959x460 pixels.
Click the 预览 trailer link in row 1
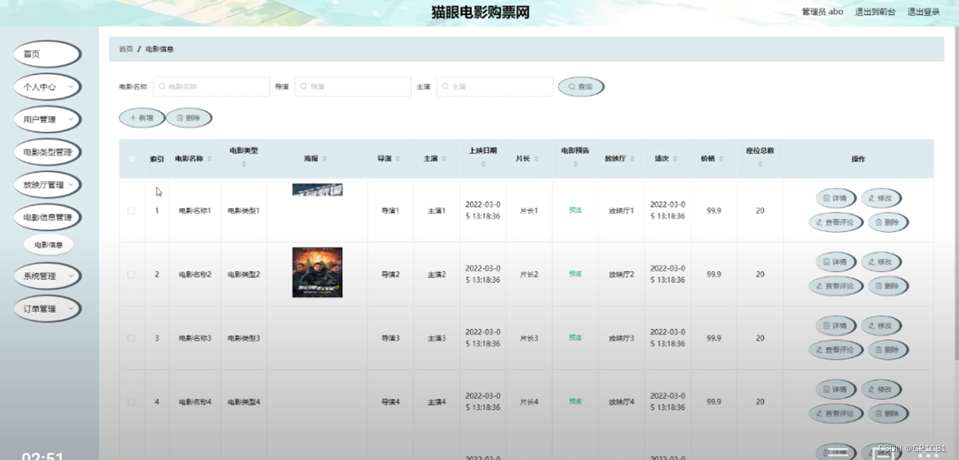[576, 210]
